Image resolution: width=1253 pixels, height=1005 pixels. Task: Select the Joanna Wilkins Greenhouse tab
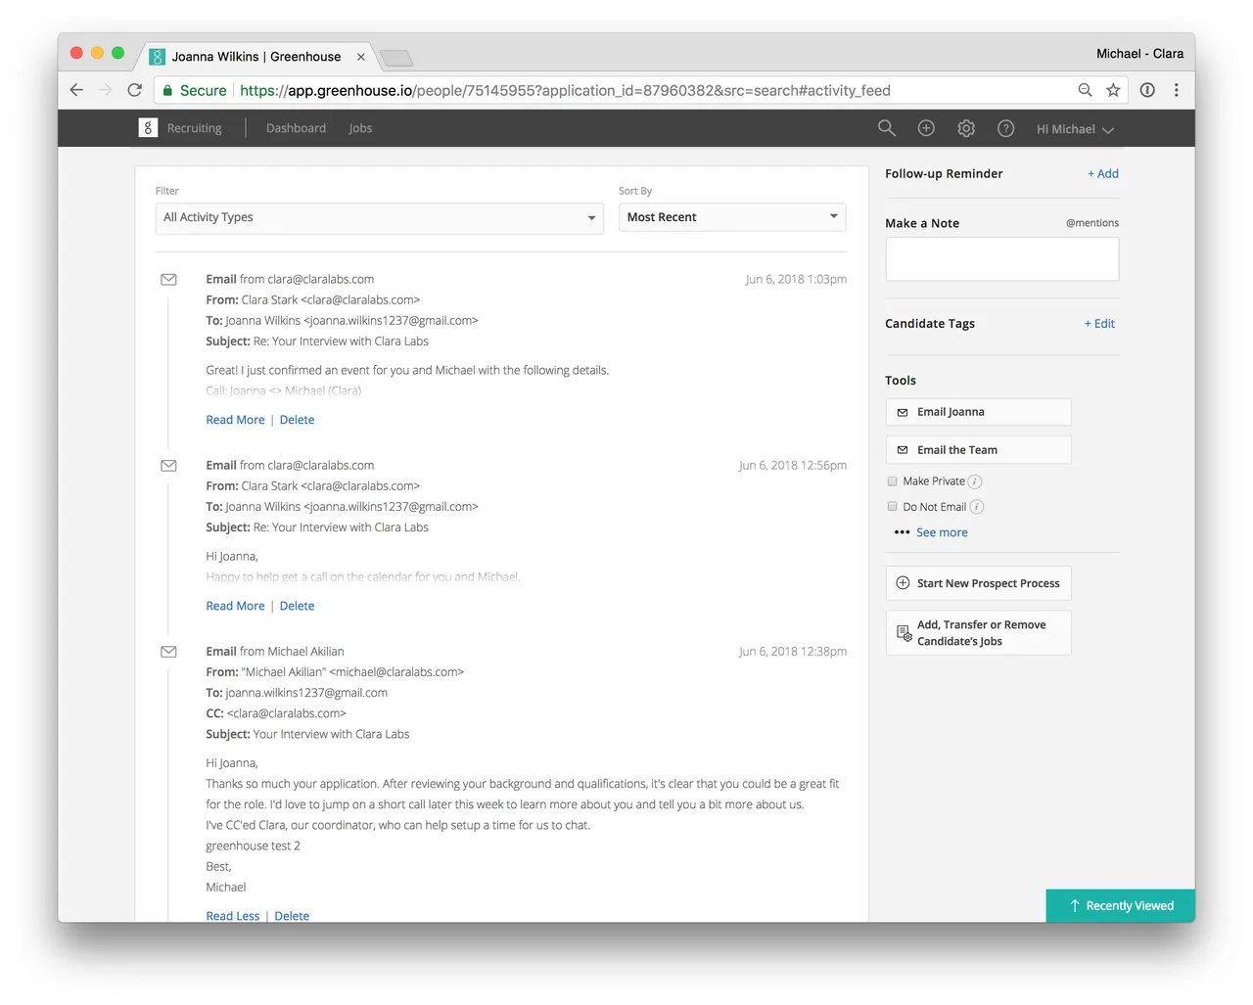point(256,57)
